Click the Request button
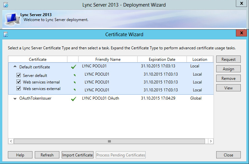 (x=228, y=59)
